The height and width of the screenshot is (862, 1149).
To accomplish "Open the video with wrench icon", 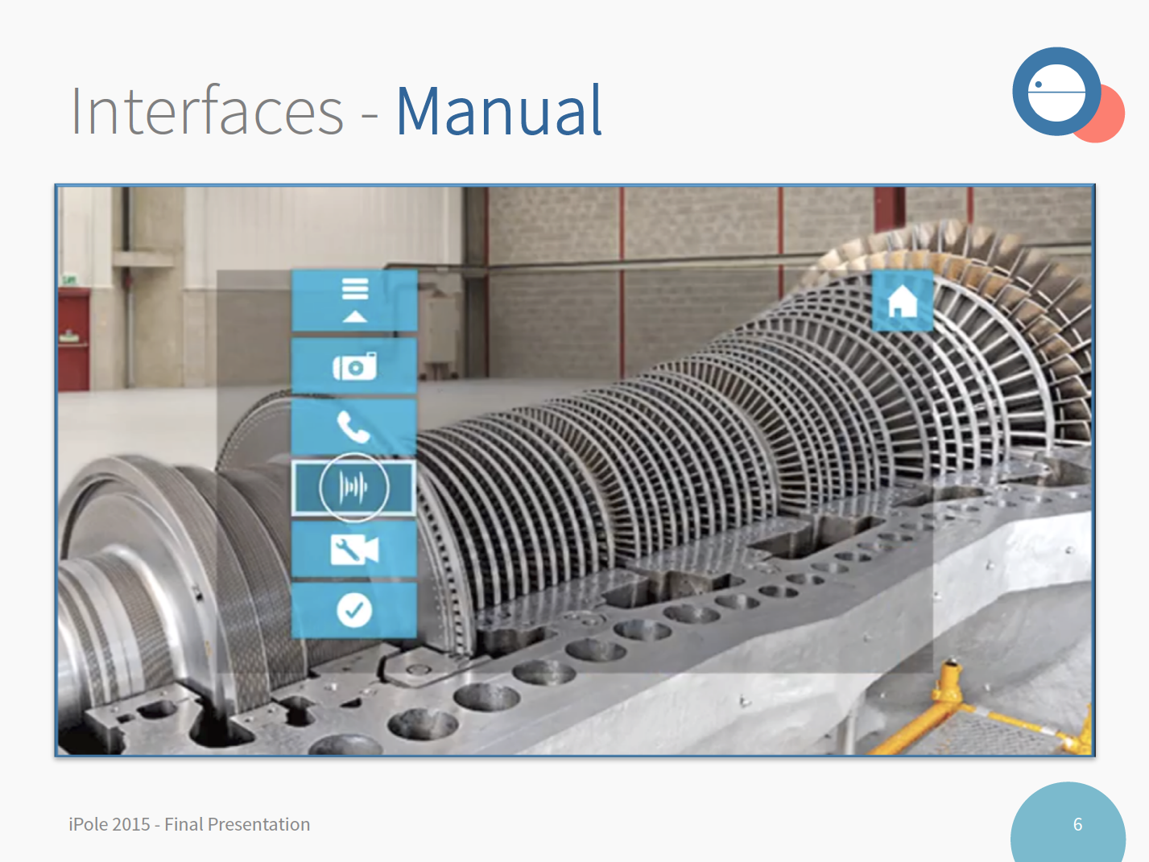I will (354, 551).
